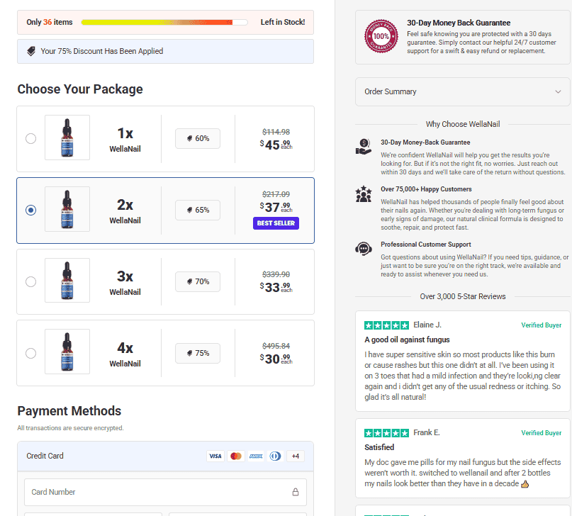Click the thumbs up emoji in Frank's review

[x=525, y=484]
